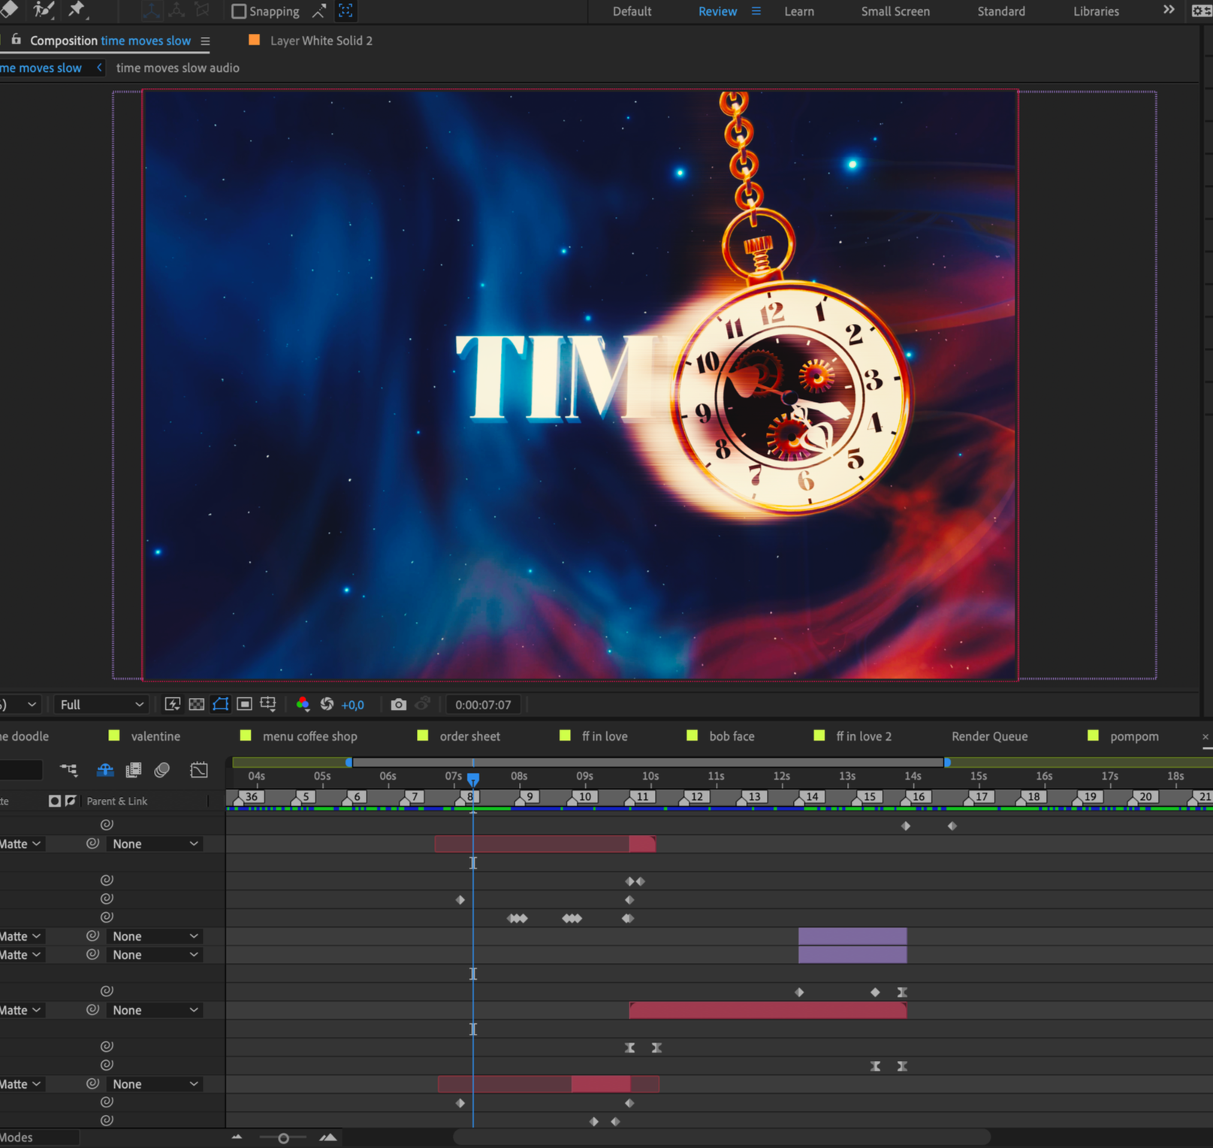Toggle mask and shape path visibility

(x=221, y=705)
